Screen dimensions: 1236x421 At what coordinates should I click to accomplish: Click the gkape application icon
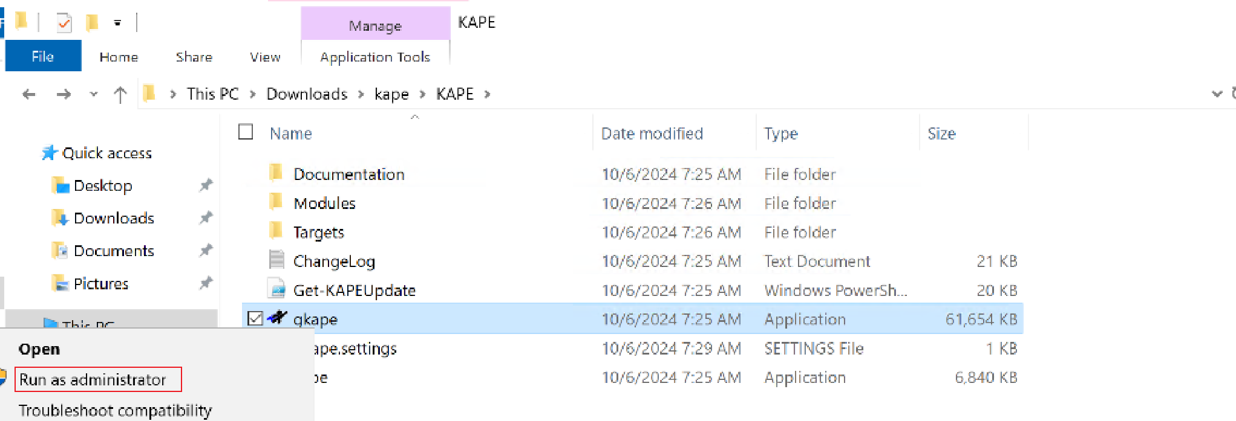277,317
